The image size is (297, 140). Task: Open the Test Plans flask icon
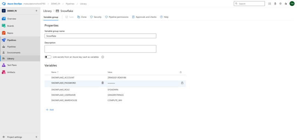coord(4,65)
